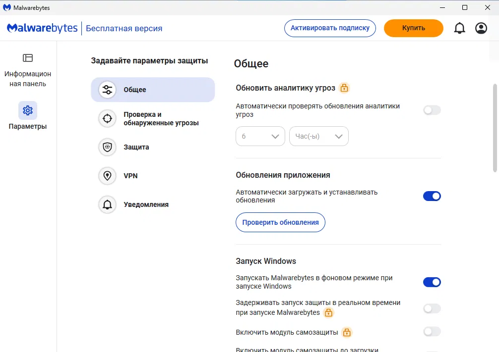
Task: Disable automatic app update installation toggle
Action: tap(432, 196)
